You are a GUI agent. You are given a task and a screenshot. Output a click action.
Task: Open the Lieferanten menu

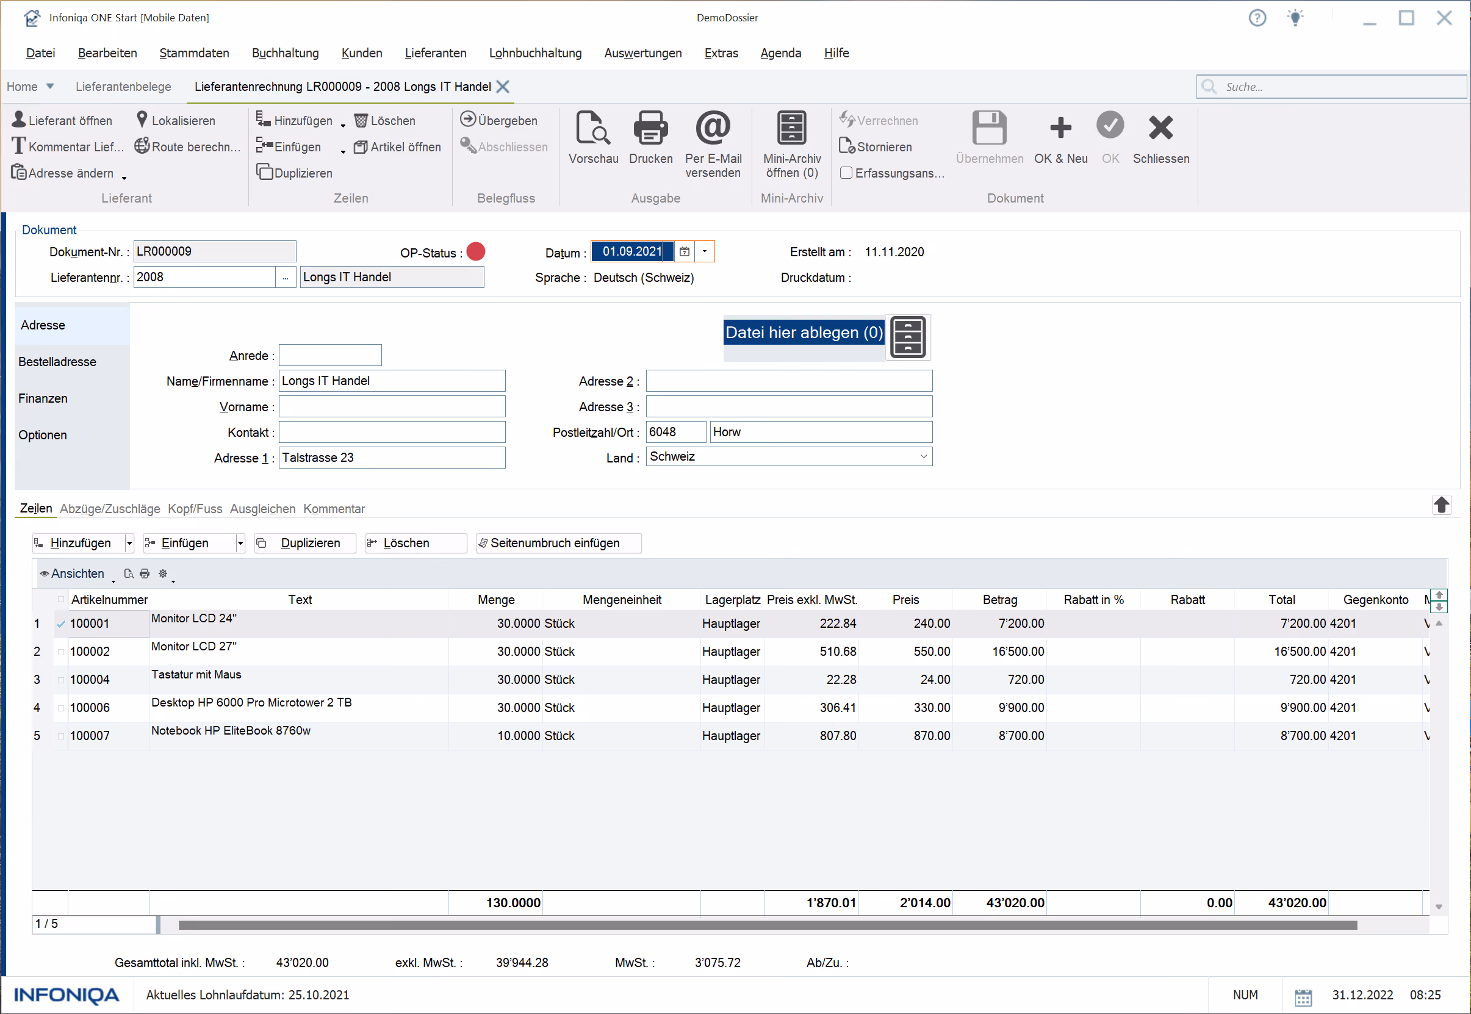(435, 52)
